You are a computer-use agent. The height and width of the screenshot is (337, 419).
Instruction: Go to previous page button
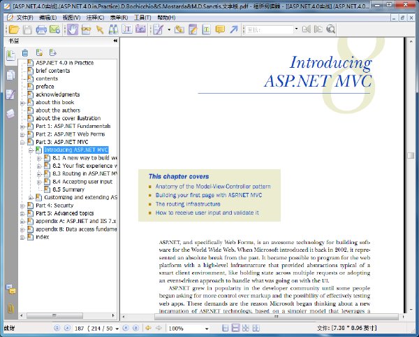[x=67, y=328]
